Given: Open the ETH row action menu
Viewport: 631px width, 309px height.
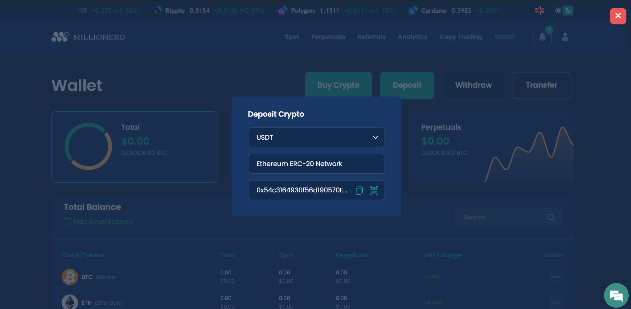Looking at the screenshot, I should click(557, 302).
